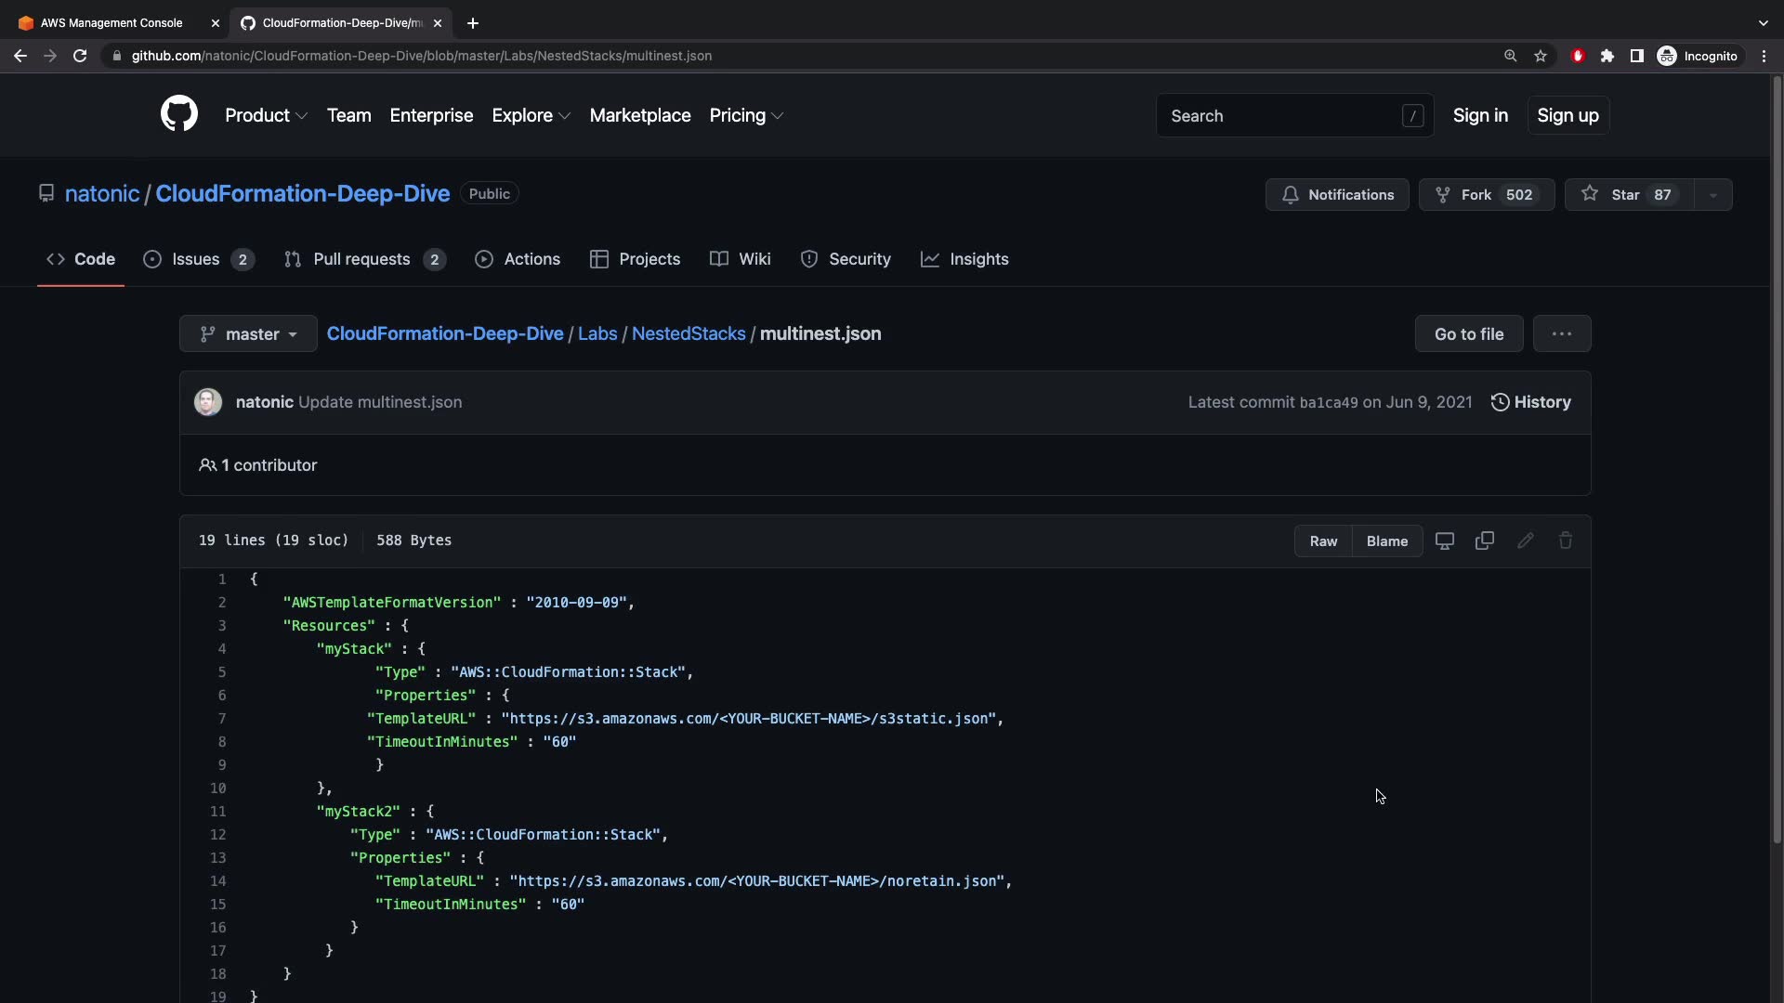Expand the master branch dropdown

point(248,333)
